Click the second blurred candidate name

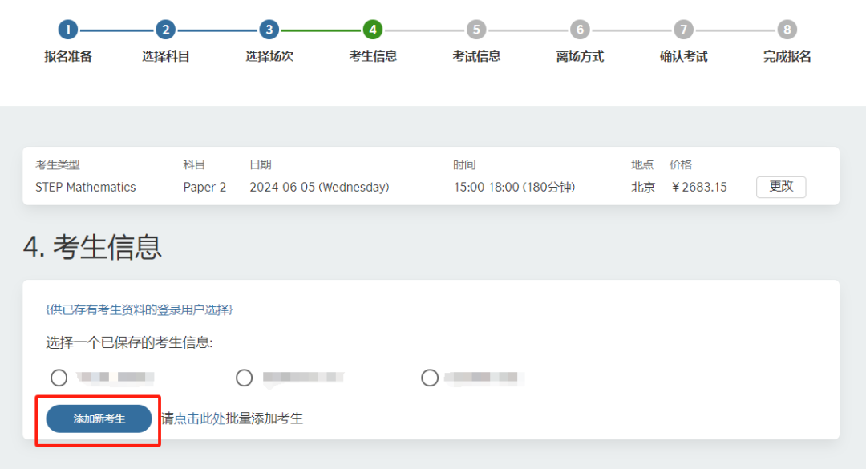point(303,378)
